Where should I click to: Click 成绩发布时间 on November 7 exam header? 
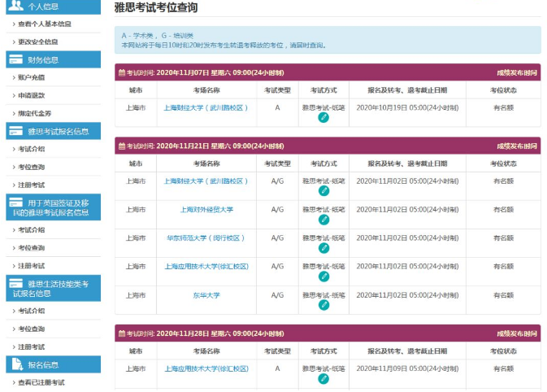click(x=517, y=72)
